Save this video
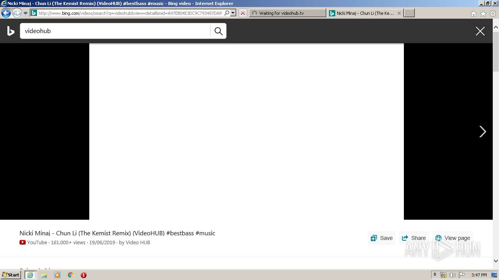The image size is (499, 280). coord(382,238)
